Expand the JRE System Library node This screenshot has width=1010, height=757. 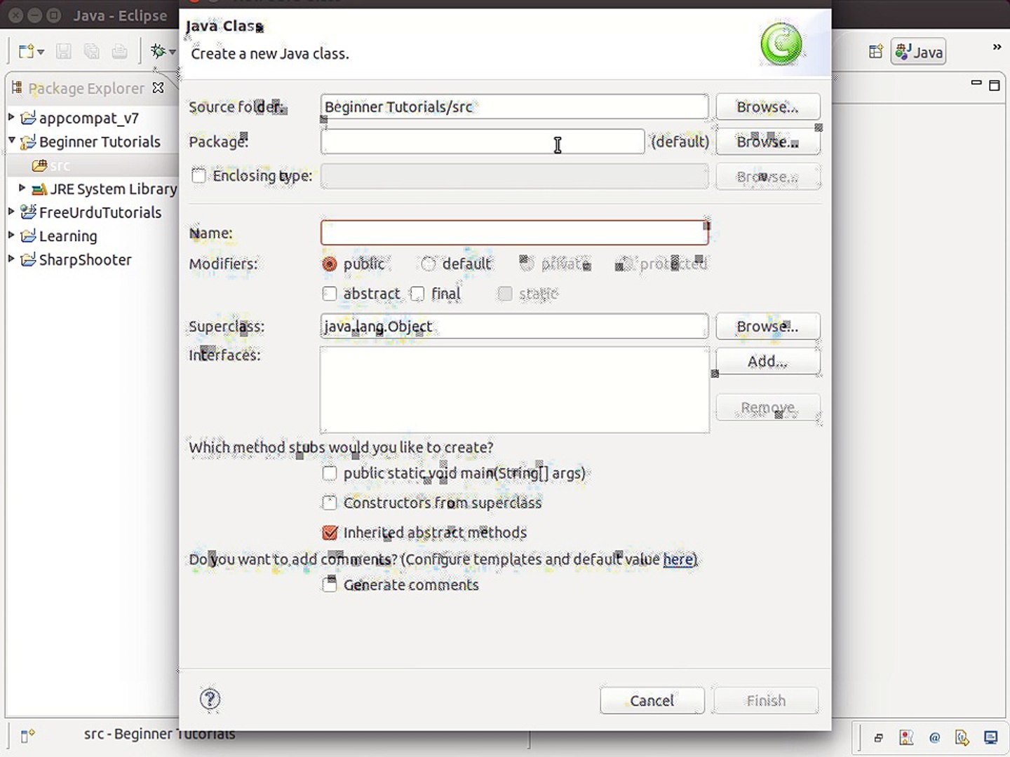[x=22, y=187]
